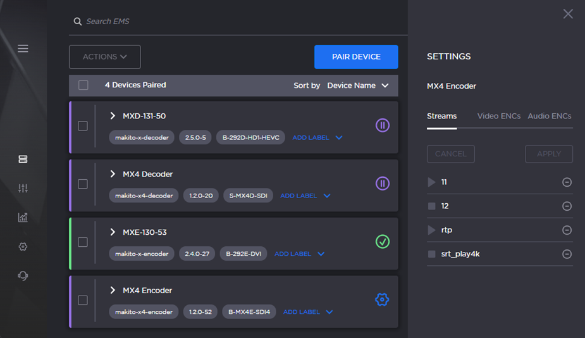This screenshot has width=585, height=338.
Task: Check the MXE-130-53 device checkbox
Action: (x=83, y=242)
